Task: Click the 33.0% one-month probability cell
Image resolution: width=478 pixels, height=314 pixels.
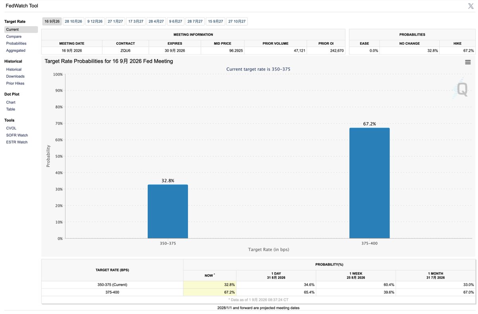Action: (435, 285)
